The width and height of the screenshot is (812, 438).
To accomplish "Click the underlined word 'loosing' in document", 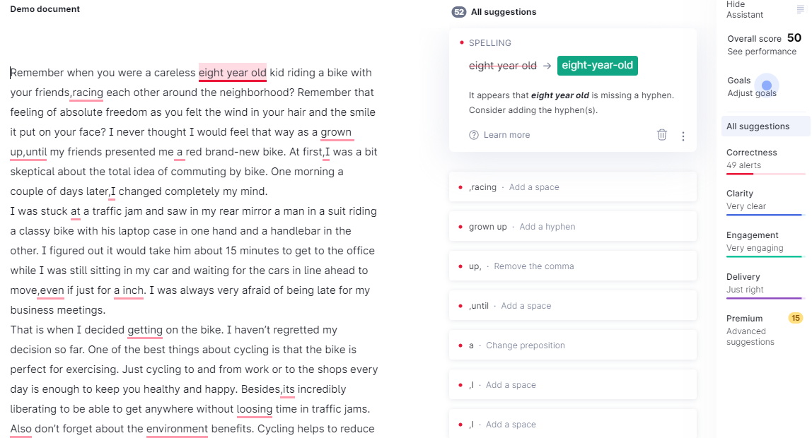I will click(x=254, y=409).
